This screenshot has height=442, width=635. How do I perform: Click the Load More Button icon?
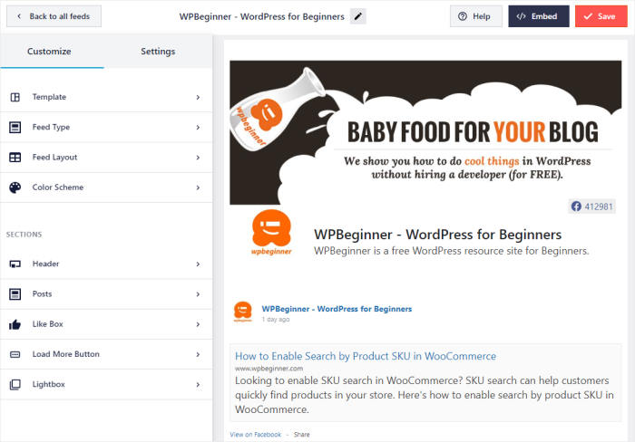(x=15, y=354)
